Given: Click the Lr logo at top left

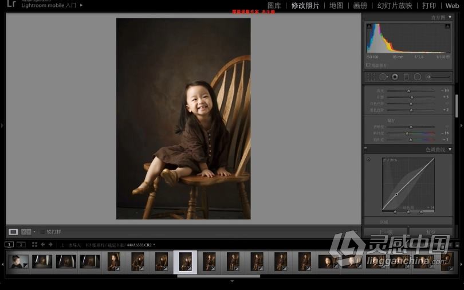Looking at the screenshot, I should [x=11, y=4].
